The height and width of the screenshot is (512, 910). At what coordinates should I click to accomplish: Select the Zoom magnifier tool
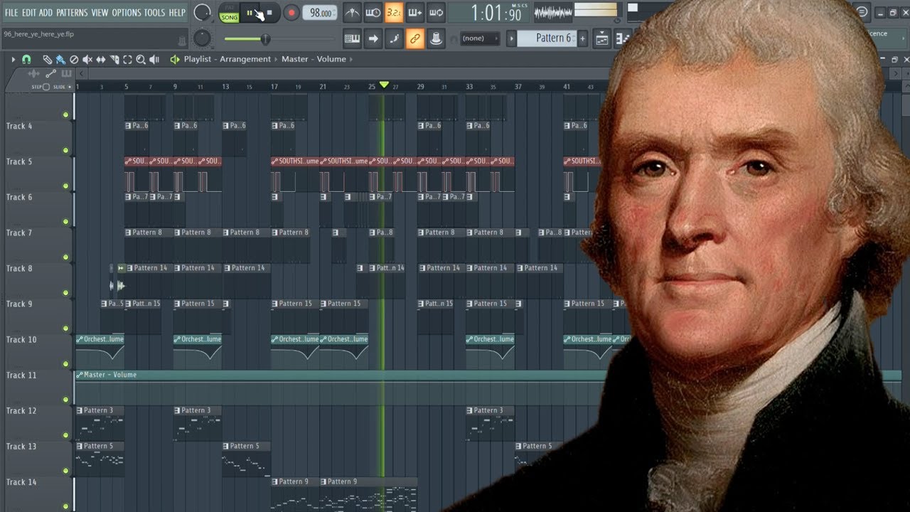pyautogui.click(x=141, y=60)
